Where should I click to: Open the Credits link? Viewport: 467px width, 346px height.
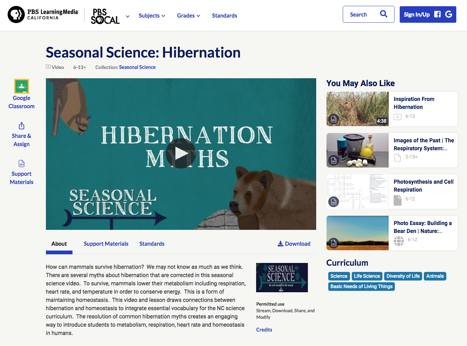[264, 329]
